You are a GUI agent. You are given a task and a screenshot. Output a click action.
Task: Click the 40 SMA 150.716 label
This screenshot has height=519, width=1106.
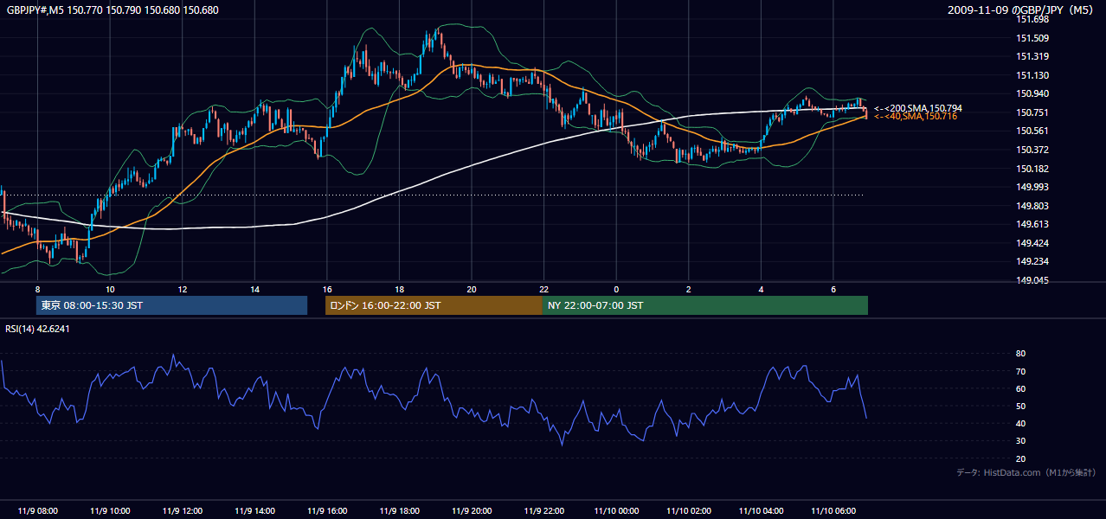915,116
